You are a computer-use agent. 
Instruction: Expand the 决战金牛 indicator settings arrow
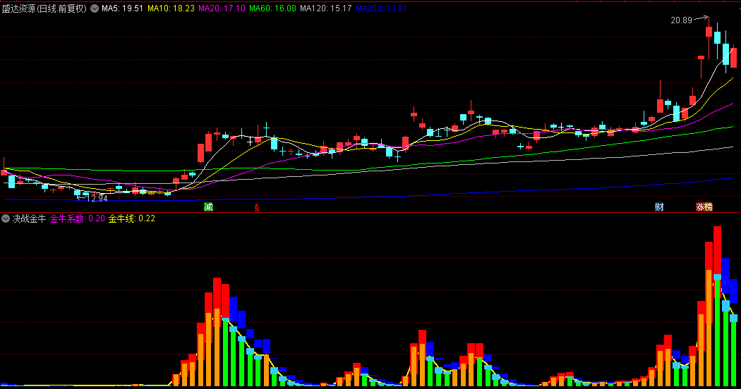tap(6, 218)
